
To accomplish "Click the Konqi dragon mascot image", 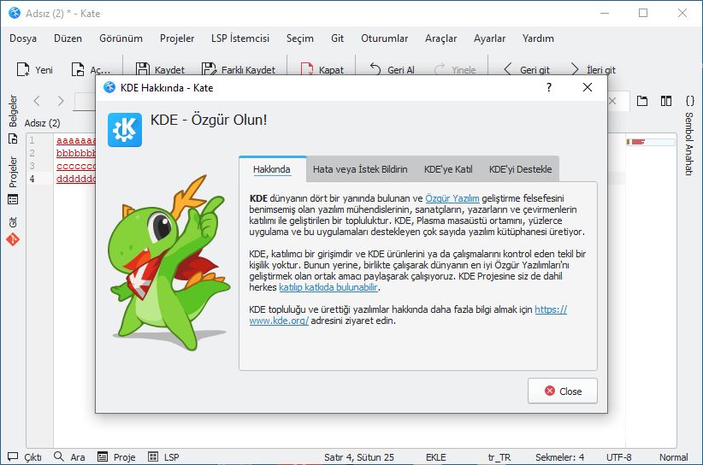I will click(169, 262).
